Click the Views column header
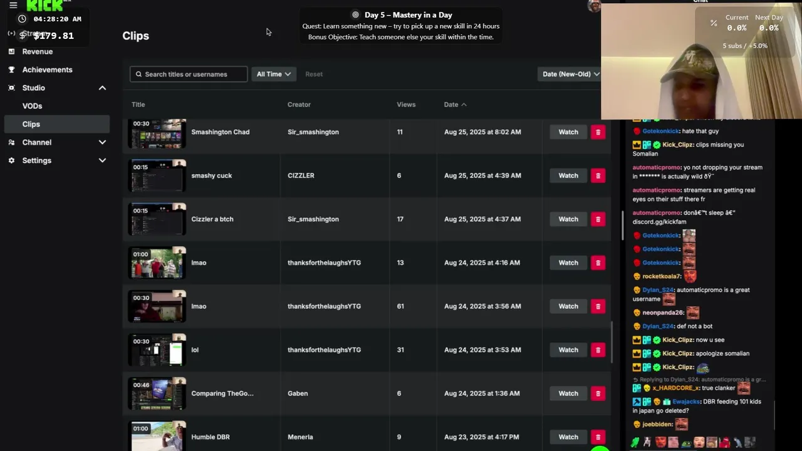This screenshot has width=802, height=451. pos(406,105)
